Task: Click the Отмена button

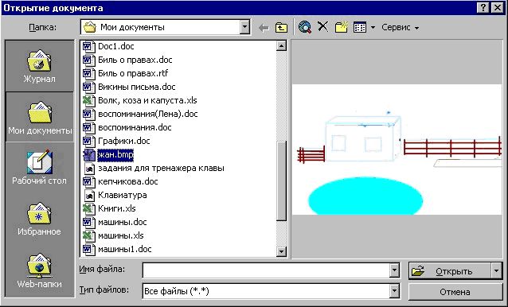Action: pos(455,292)
